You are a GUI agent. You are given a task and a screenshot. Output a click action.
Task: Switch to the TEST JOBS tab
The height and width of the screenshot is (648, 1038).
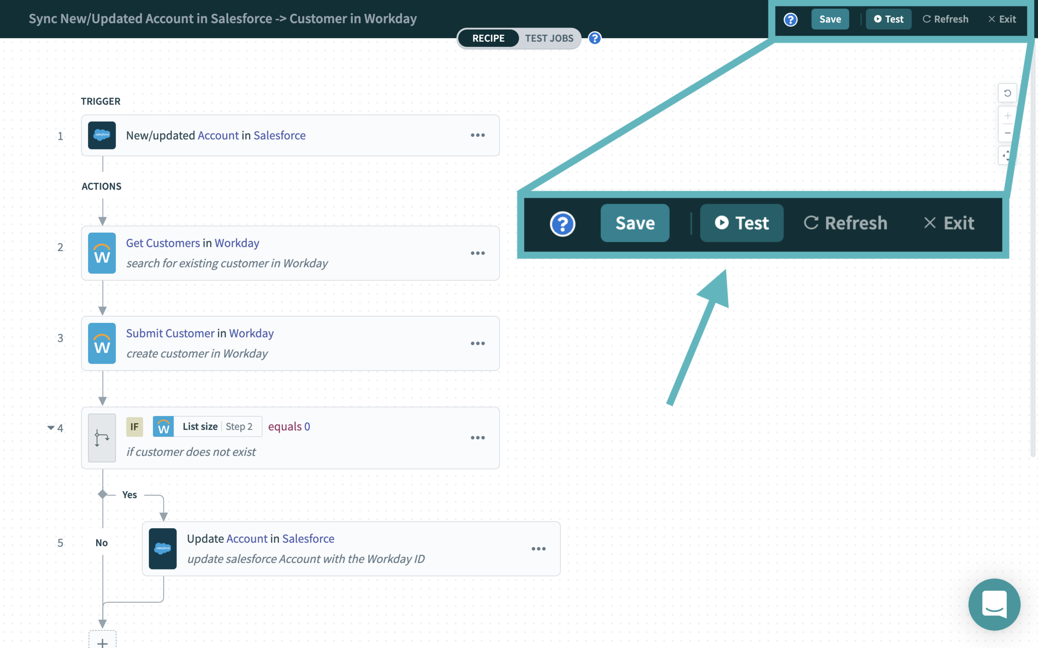[549, 38]
